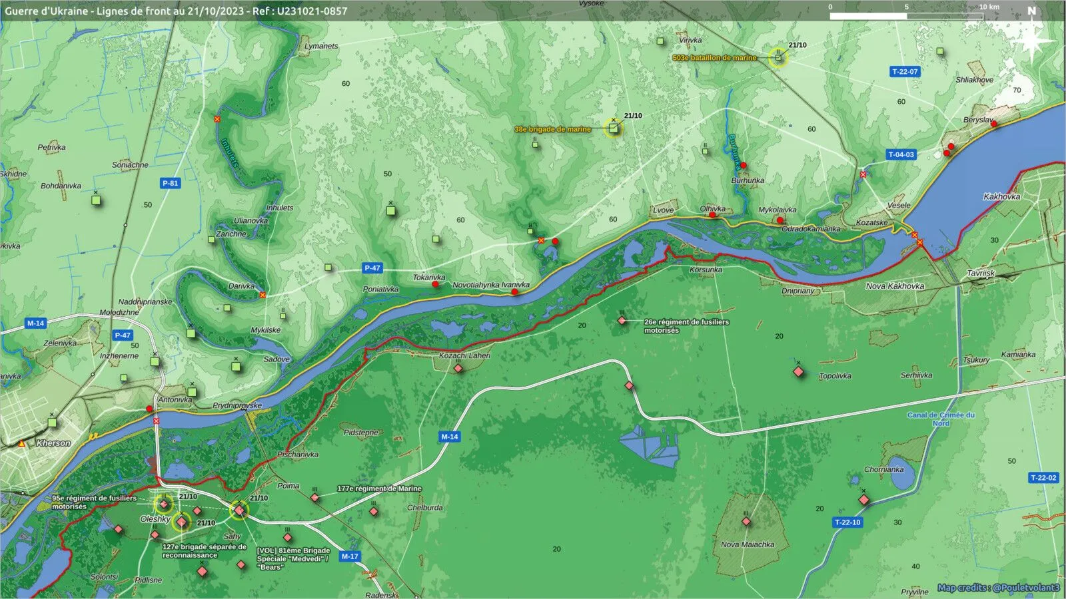Select the 26e régiment de fusiliers motorisés diamond marker
Screen dimensions: 1066x599
pos(622,321)
